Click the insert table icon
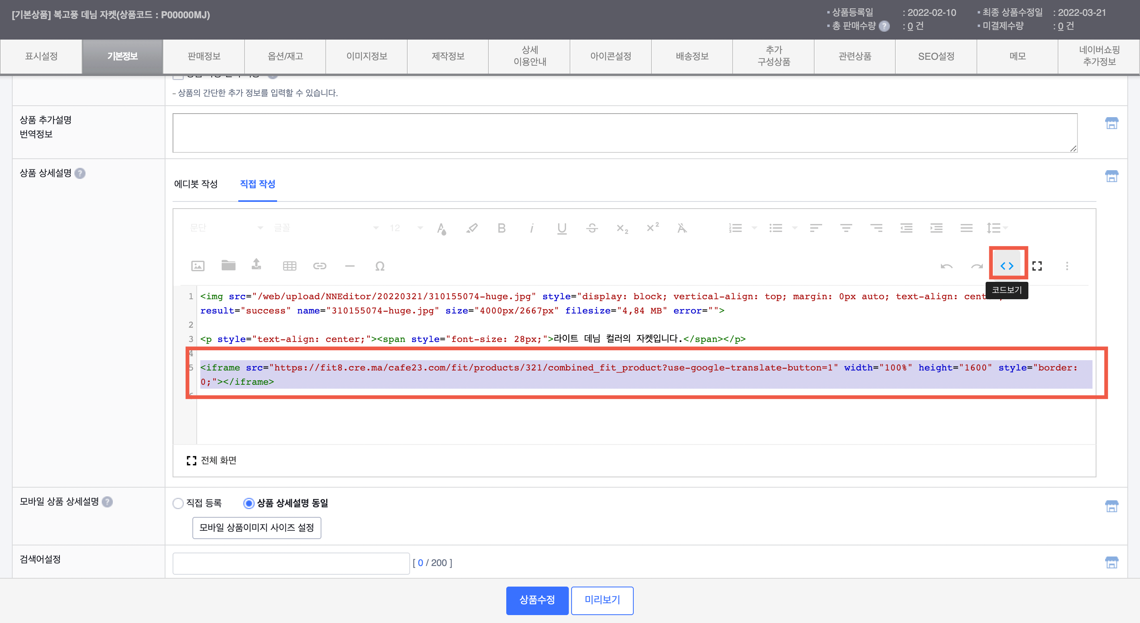This screenshot has height=623, width=1140. coord(289,266)
